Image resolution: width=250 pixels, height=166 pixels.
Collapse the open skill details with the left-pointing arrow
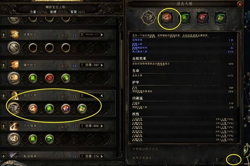102,96
